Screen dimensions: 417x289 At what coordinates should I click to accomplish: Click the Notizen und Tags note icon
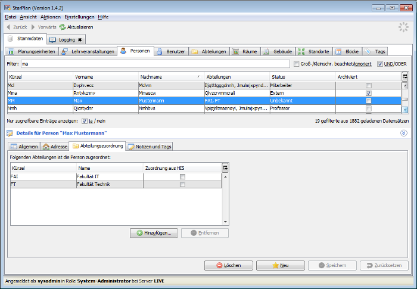point(131,147)
